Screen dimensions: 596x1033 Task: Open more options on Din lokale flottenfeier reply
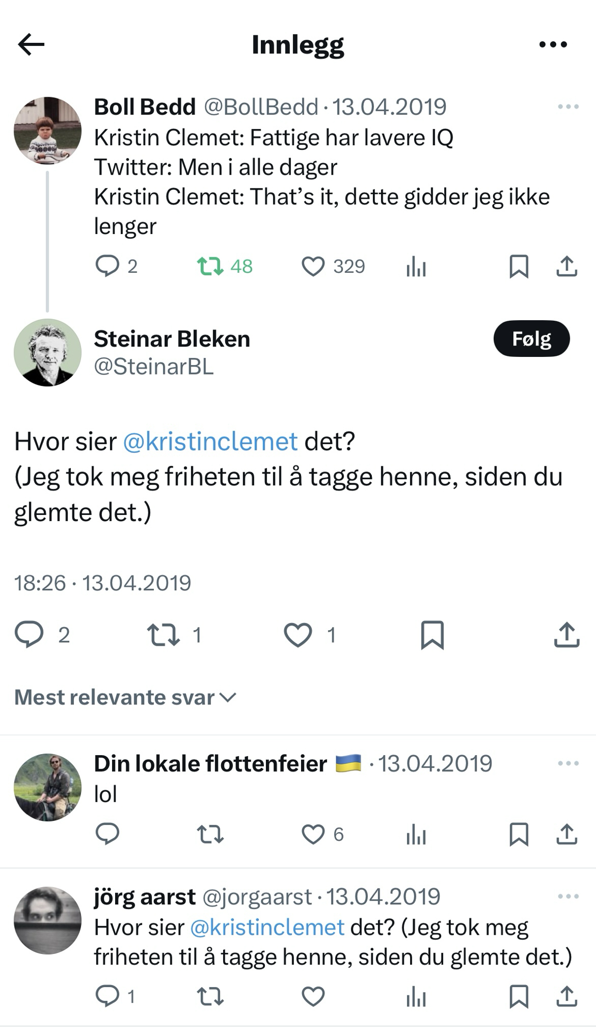[x=568, y=763]
